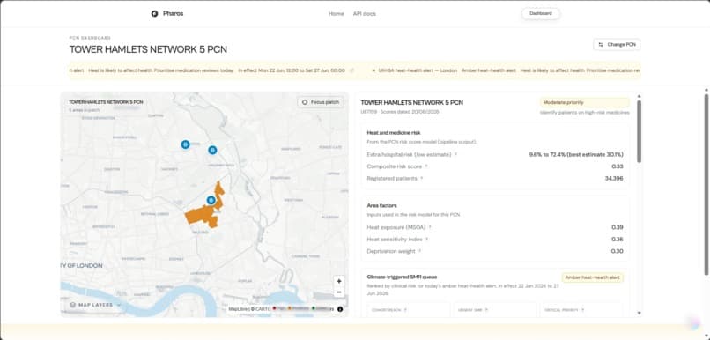
Task: Select the upper-right blue practice marker on map
Action: tap(212, 150)
